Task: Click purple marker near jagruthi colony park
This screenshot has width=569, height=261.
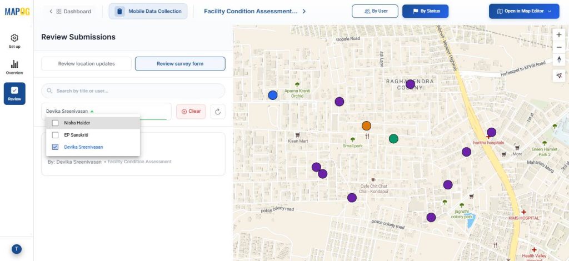Action: point(431,218)
